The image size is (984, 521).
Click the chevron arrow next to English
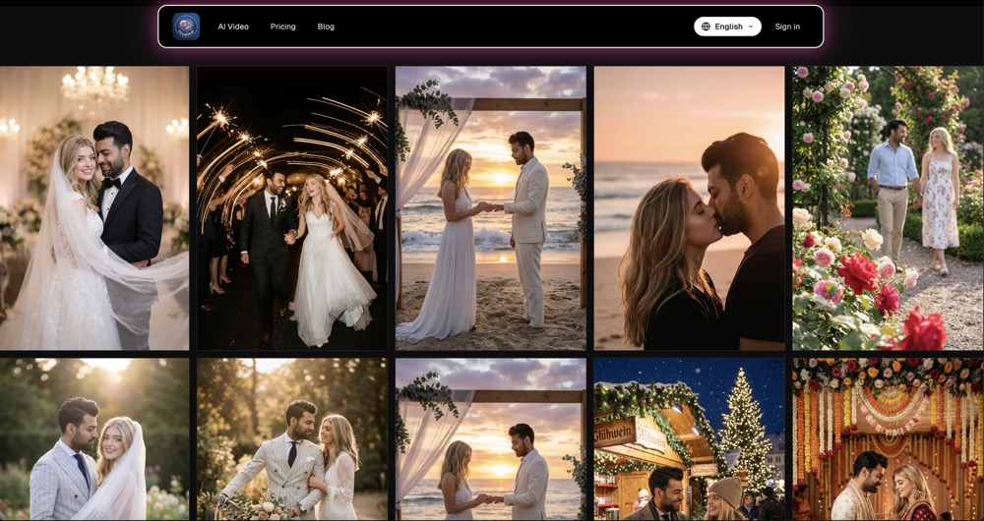coord(750,27)
